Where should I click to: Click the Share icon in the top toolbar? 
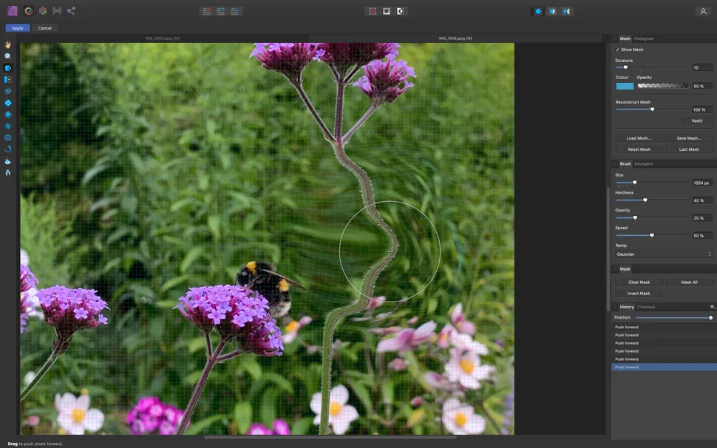tap(70, 10)
